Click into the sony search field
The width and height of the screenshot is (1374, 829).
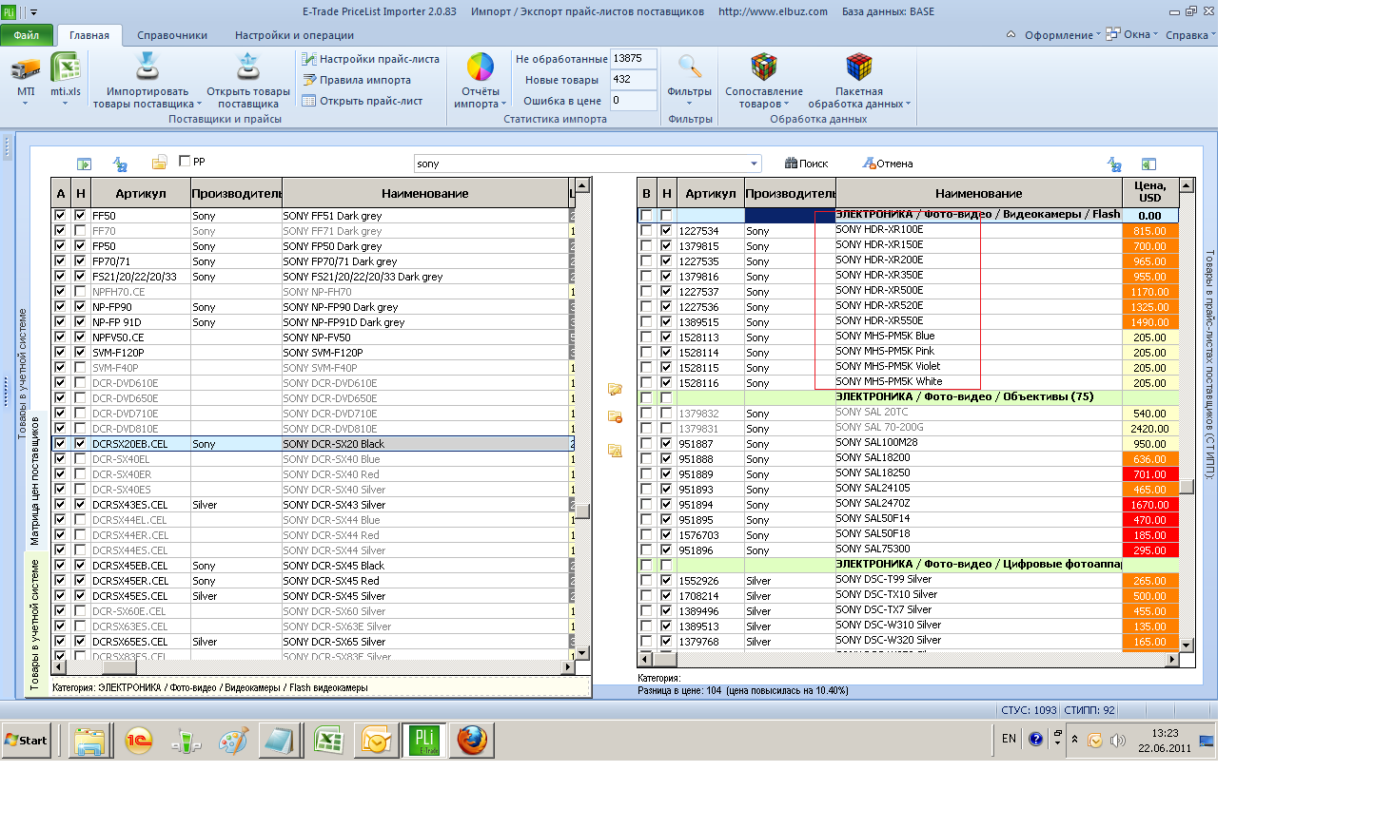[580, 164]
